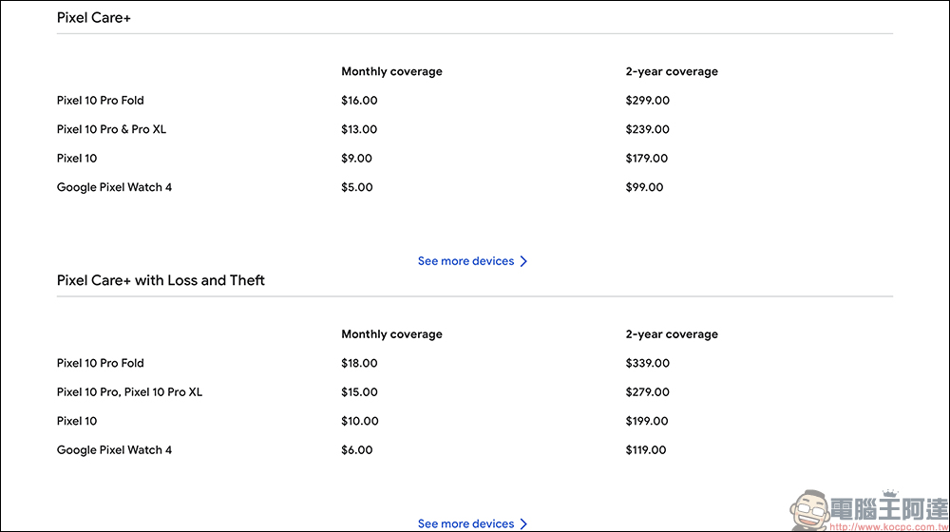This screenshot has height=532, width=950.
Task: Select Google Pixel Watch 4 in Loss and Theft table
Action: [115, 450]
